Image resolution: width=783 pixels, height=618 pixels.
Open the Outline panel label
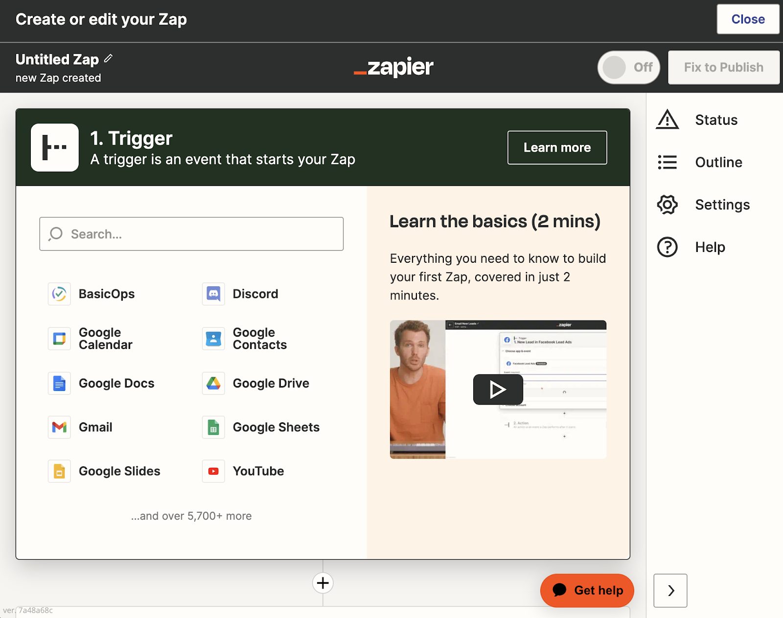click(x=718, y=162)
